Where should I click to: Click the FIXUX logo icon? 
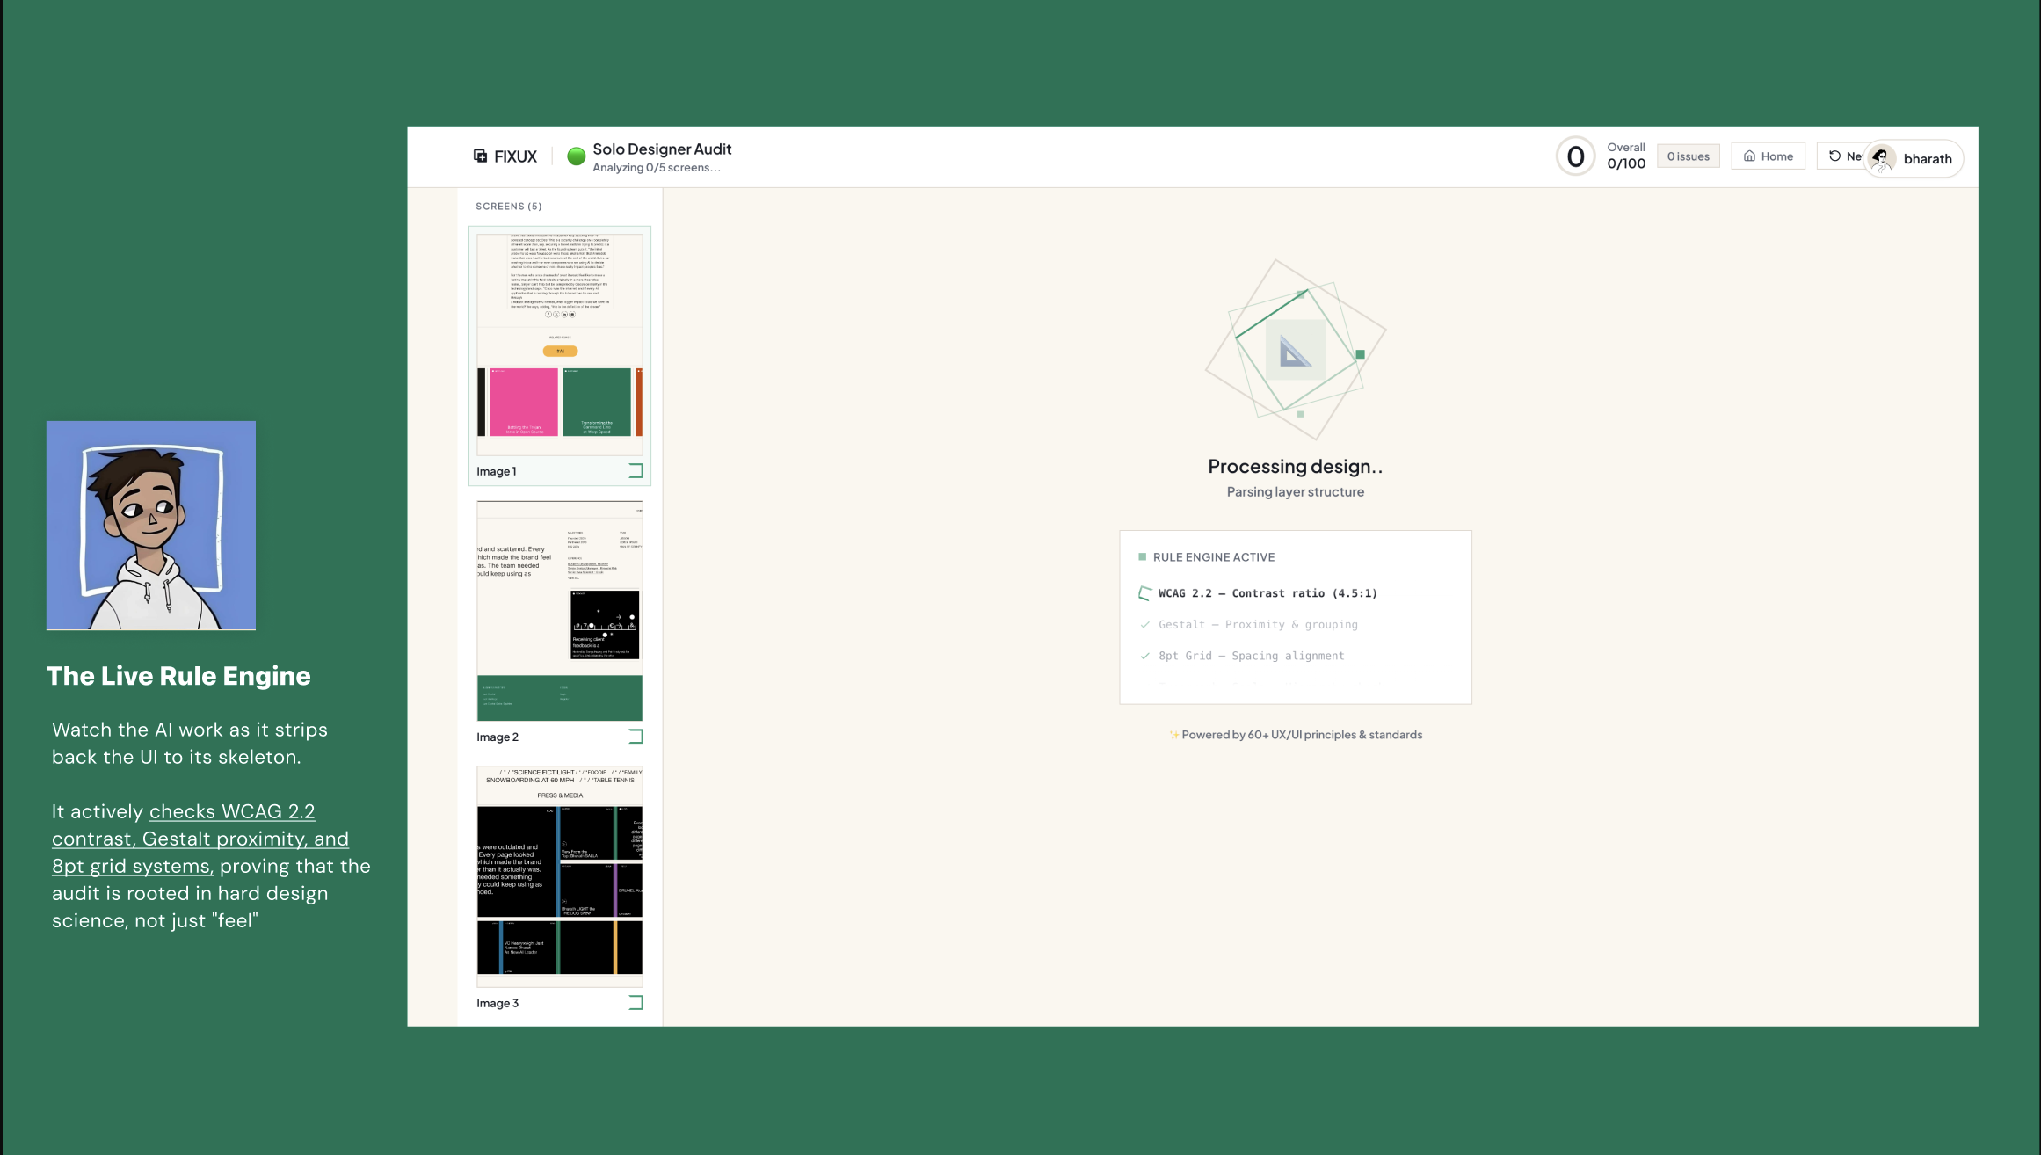tap(481, 156)
